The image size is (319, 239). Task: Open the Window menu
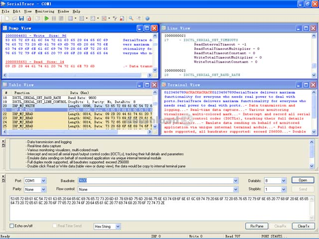[63, 11]
